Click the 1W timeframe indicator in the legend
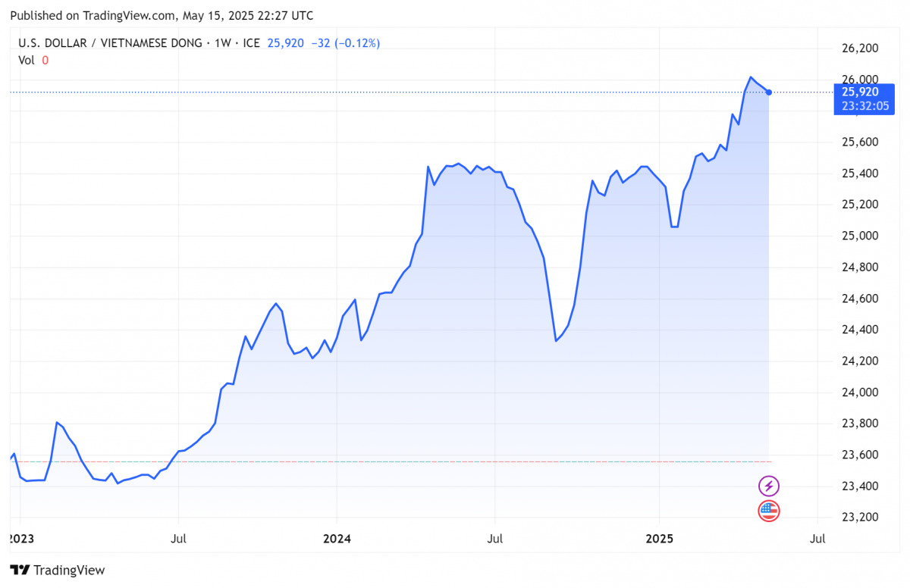 (224, 43)
